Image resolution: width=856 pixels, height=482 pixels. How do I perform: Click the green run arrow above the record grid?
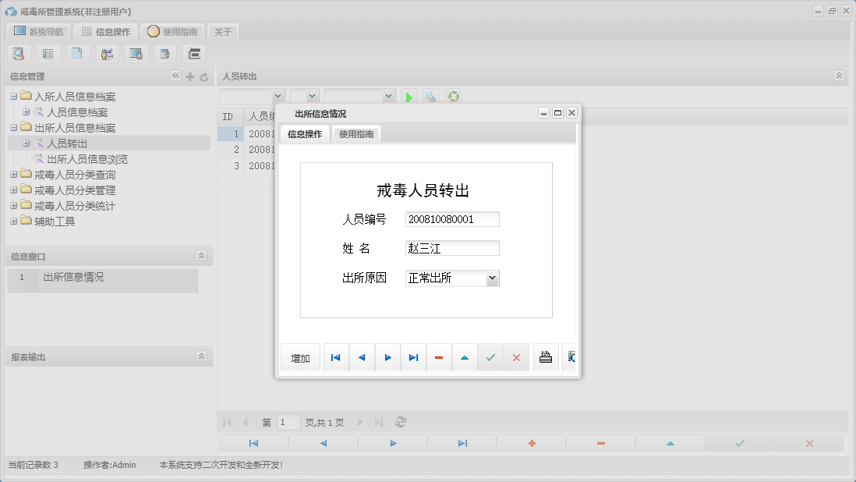[409, 96]
